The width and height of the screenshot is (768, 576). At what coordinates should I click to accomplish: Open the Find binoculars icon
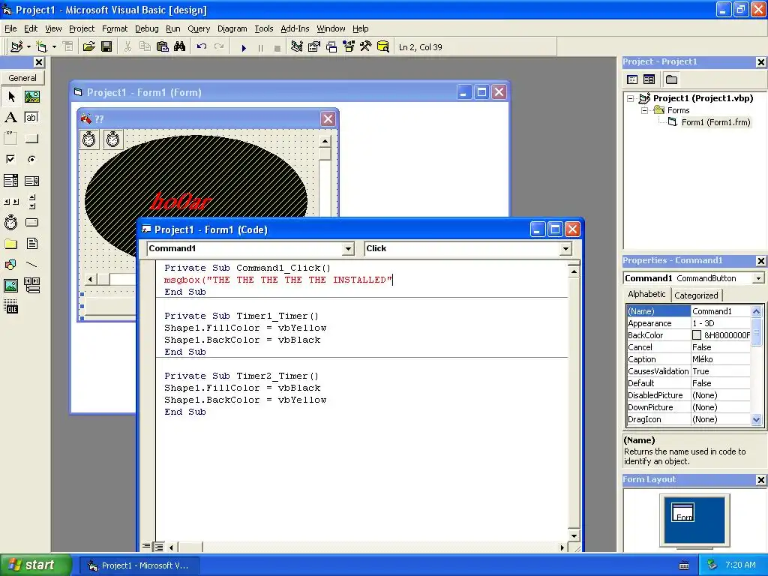coord(180,46)
